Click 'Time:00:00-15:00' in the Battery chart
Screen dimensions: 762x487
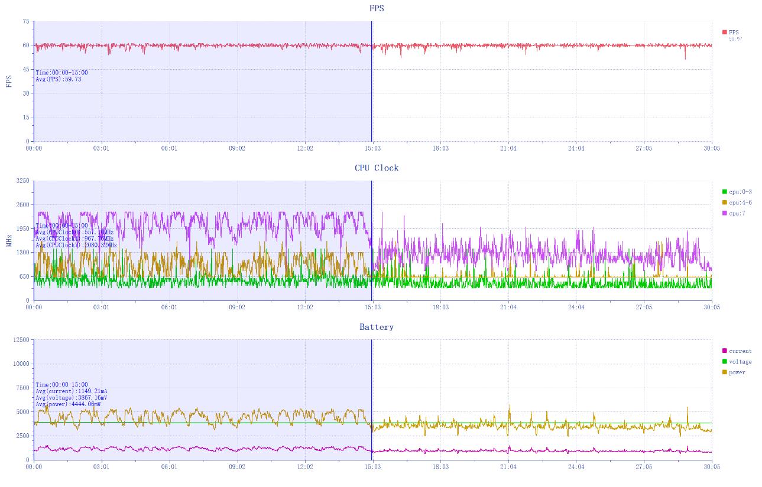61,385
